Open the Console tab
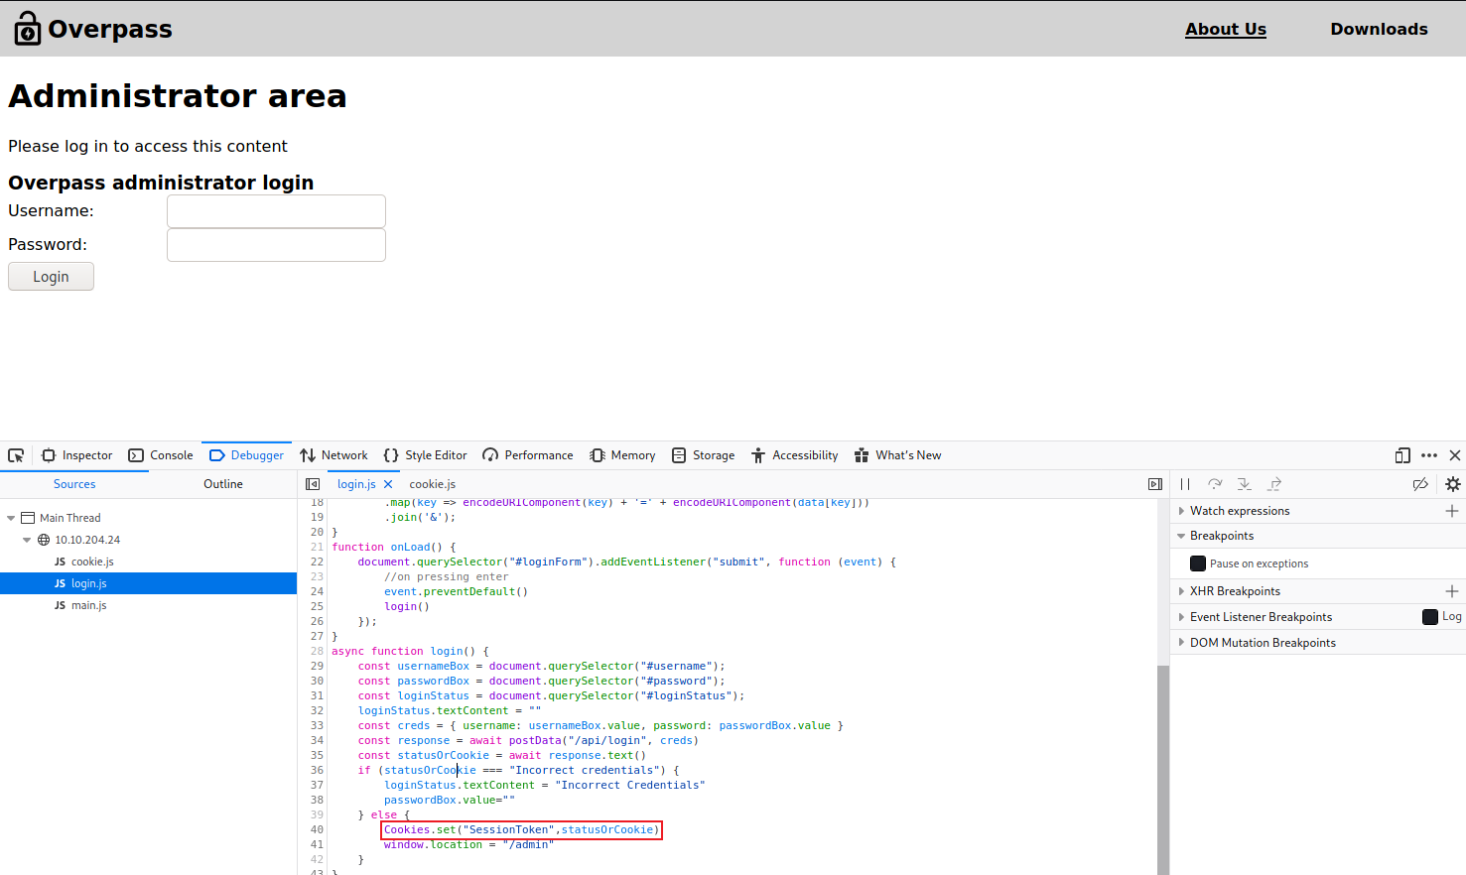The height and width of the screenshot is (875, 1466). coord(161,455)
